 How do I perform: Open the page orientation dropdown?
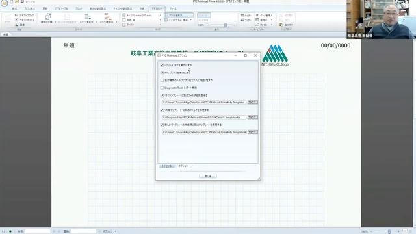coord(161,20)
